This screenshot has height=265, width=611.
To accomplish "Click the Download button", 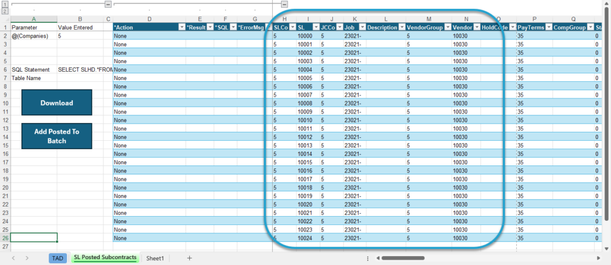I will click(57, 103).
